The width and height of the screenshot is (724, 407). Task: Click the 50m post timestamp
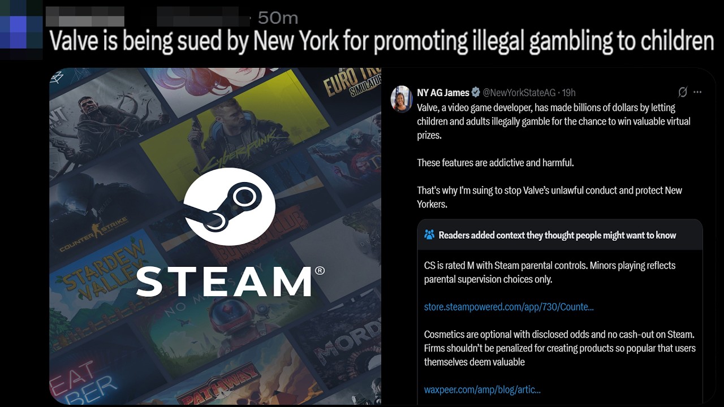tap(278, 18)
